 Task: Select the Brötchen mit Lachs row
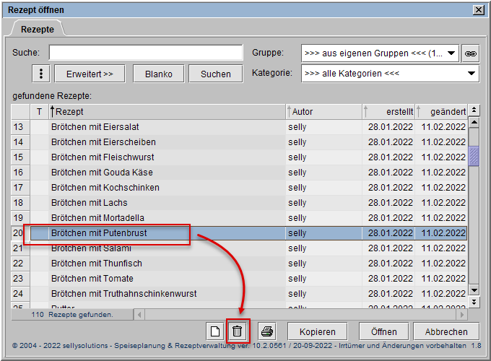[x=166, y=203]
